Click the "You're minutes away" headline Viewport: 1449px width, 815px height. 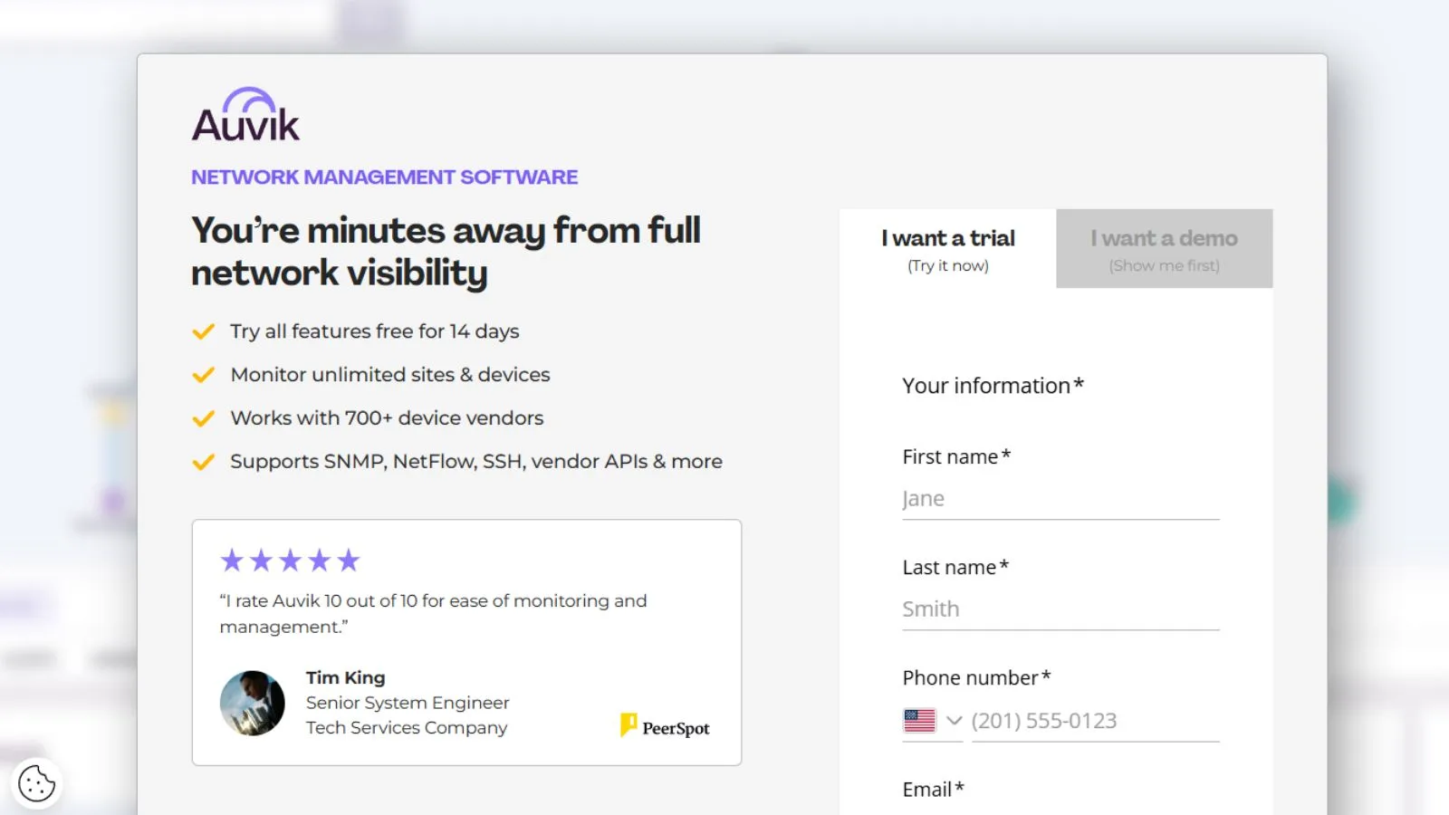[446, 252]
